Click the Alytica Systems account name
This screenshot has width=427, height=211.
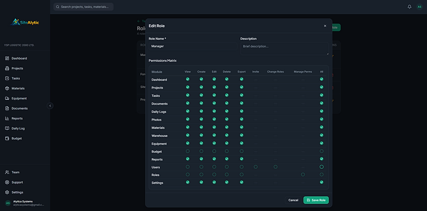coord(23,201)
